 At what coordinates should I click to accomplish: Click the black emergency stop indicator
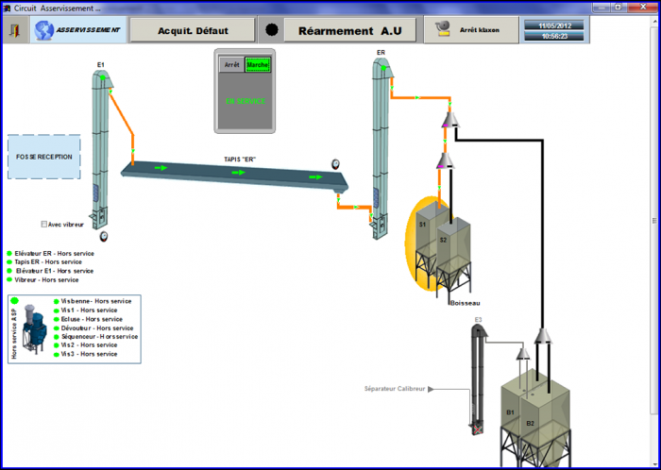[272, 30]
